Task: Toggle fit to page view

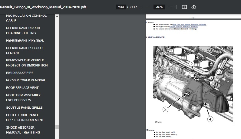Action: [x=184, y=7]
